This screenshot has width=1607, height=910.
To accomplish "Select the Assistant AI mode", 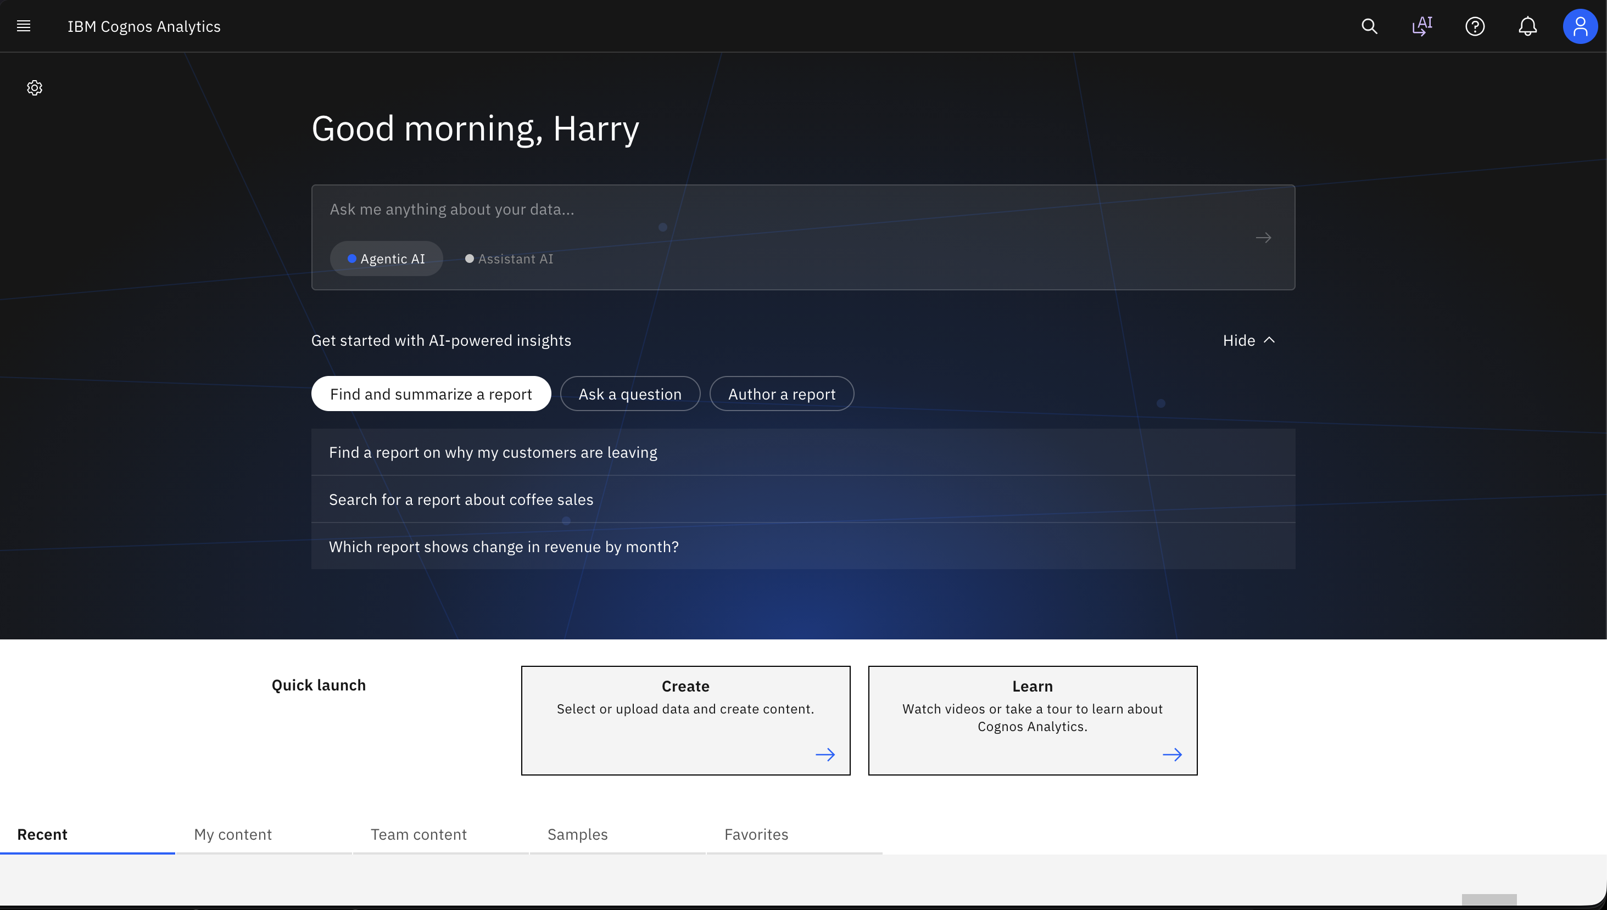I will point(509,259).
